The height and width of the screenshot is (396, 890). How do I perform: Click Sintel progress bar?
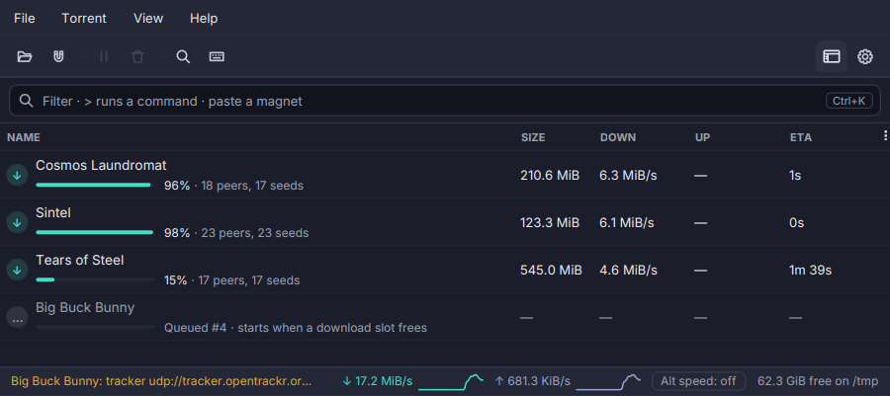coord(95,232)
